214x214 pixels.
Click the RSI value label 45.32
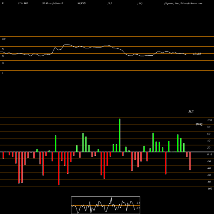(x=197, y=54)
